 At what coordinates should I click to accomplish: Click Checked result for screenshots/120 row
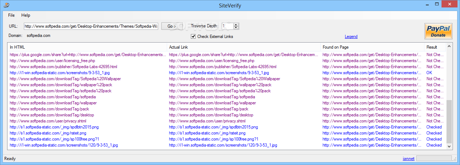pyautogui.click(x=434, y=145)
